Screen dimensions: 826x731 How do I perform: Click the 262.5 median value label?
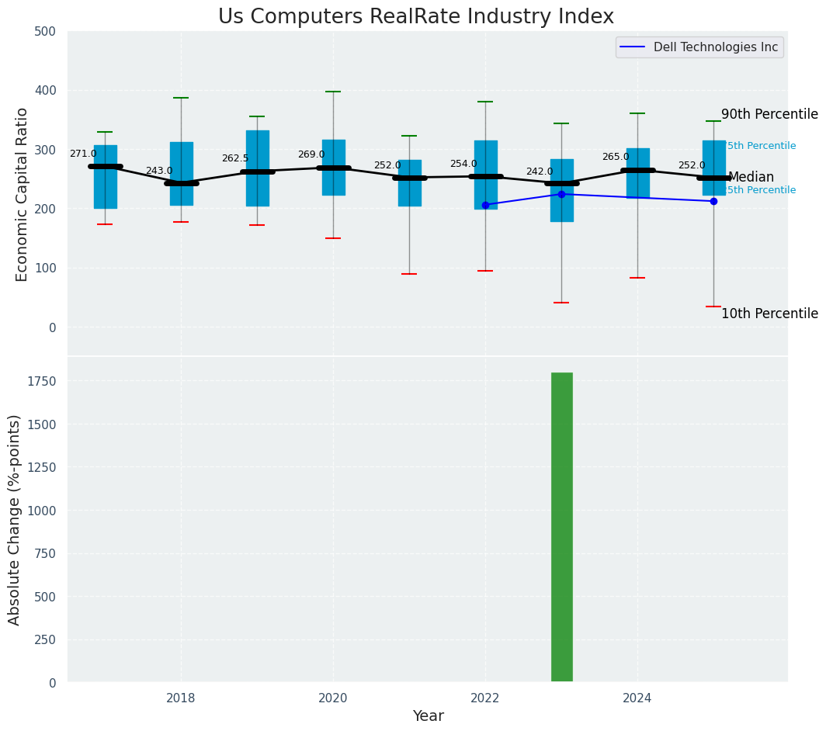click(x=235, y=158)
